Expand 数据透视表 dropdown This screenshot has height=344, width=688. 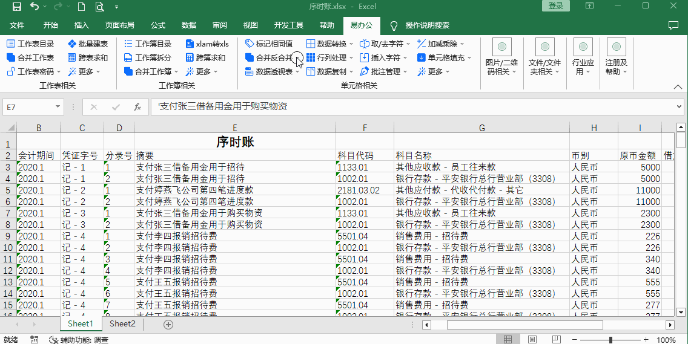point(297,71)
